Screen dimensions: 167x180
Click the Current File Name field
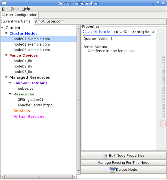100,21
